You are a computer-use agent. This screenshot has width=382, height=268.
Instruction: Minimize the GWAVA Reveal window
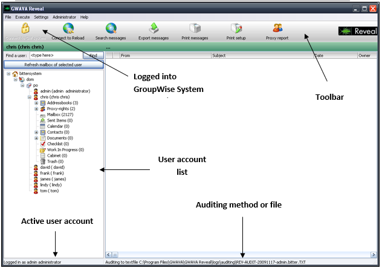click(x=355, y=9)
